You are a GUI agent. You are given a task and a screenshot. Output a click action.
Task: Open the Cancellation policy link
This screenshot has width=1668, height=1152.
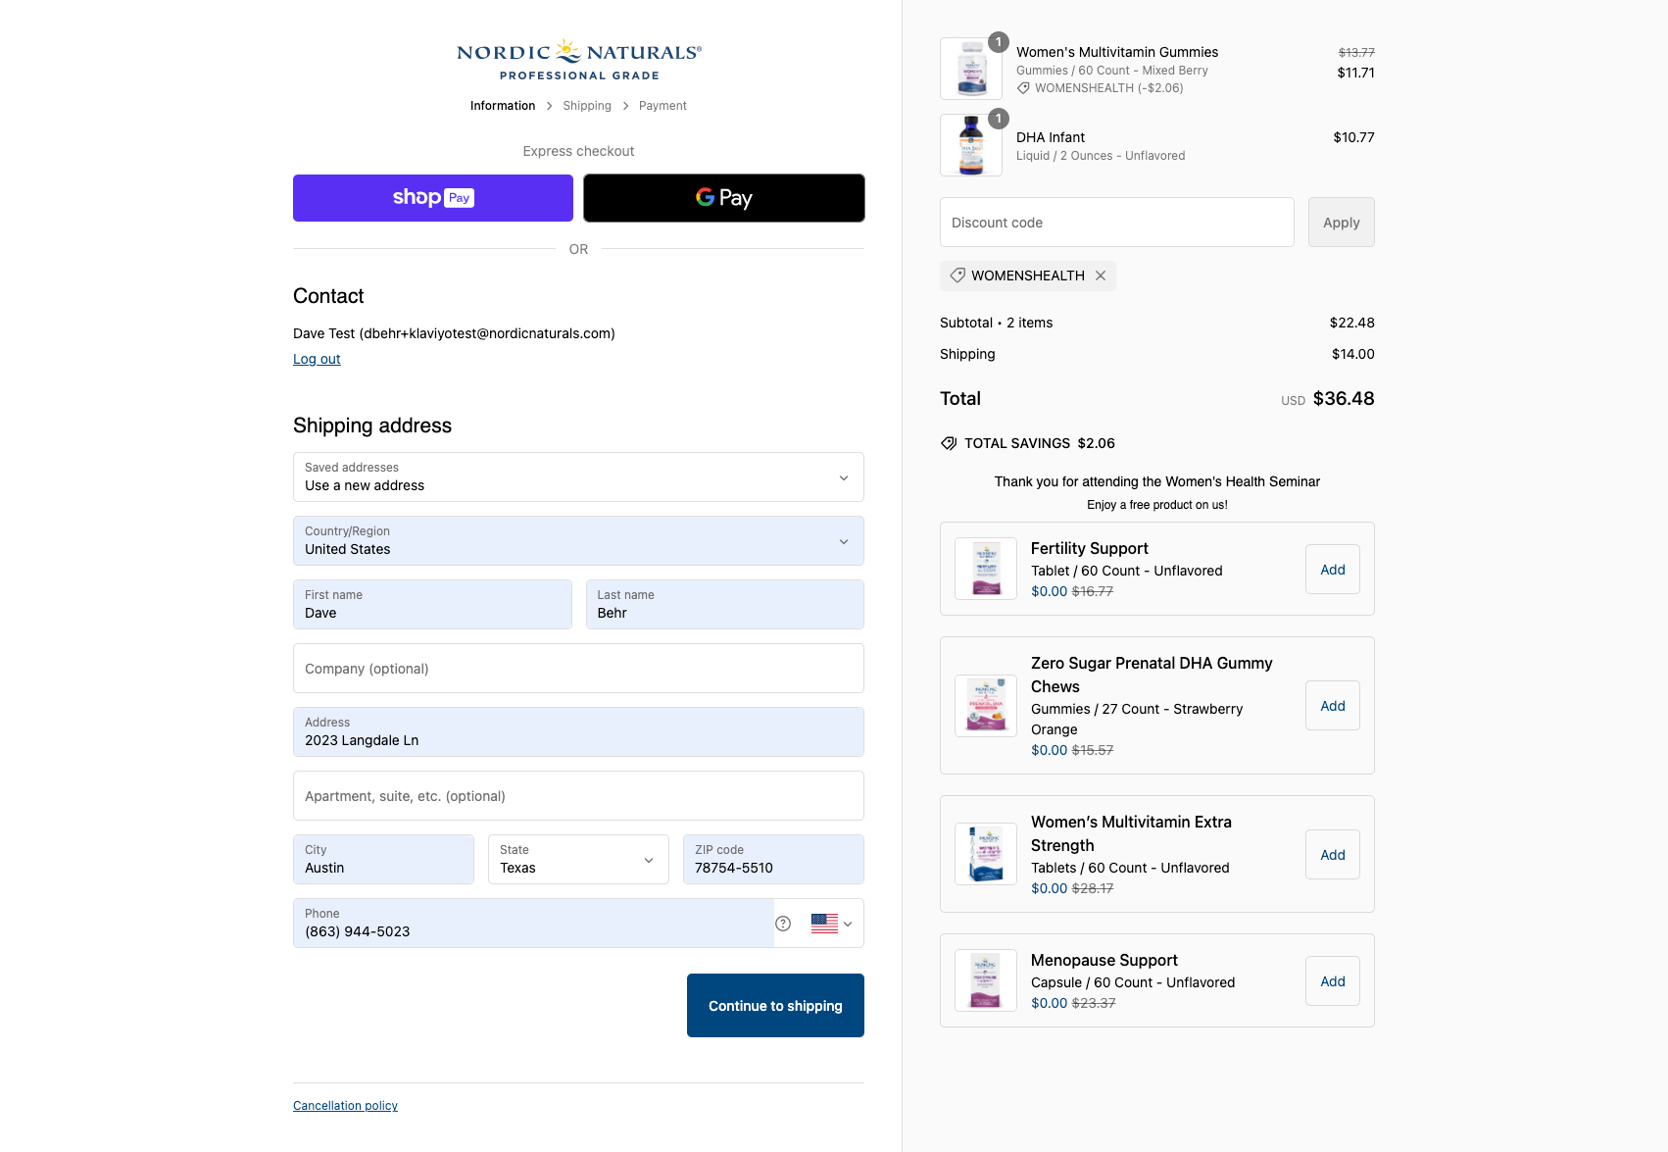coord(345,1106)
